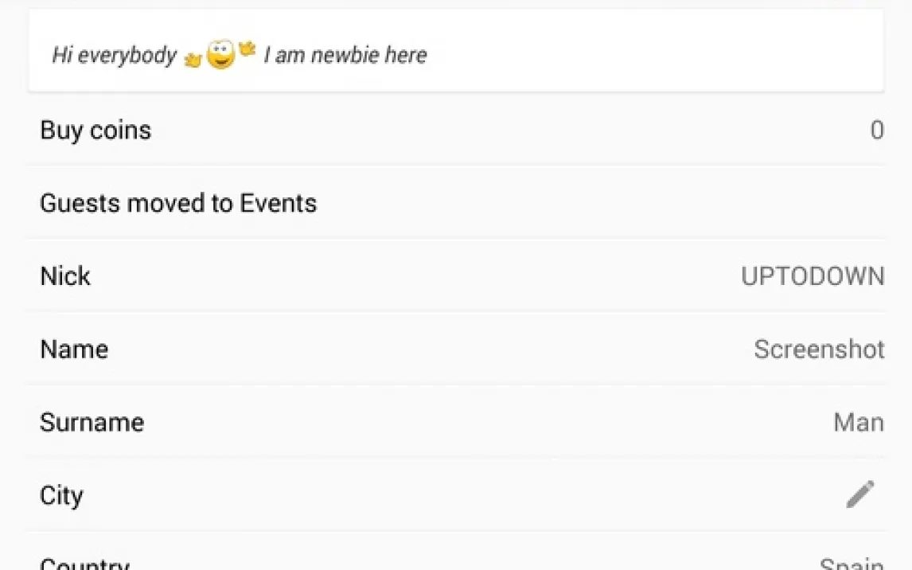Tap the coin balance showing 0

[876, 130]
